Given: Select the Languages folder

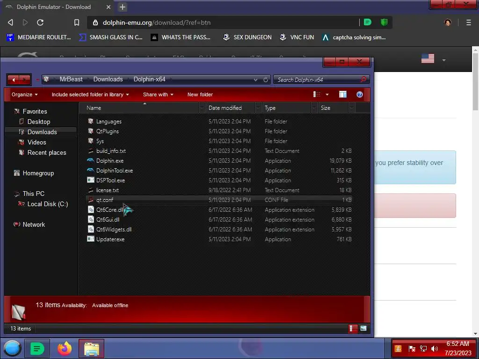Looking at the screenshot, I should (x=109, y=122).
